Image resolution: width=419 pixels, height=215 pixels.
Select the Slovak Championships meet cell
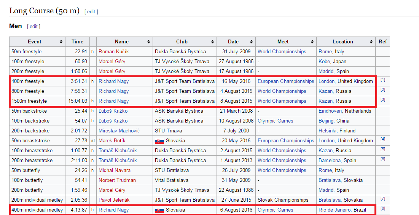[286, 200]
